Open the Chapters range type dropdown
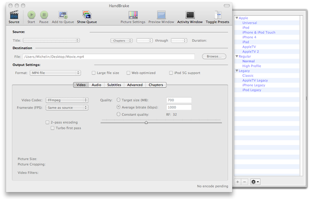Screen dimensions: 312x199 point(121,41)
